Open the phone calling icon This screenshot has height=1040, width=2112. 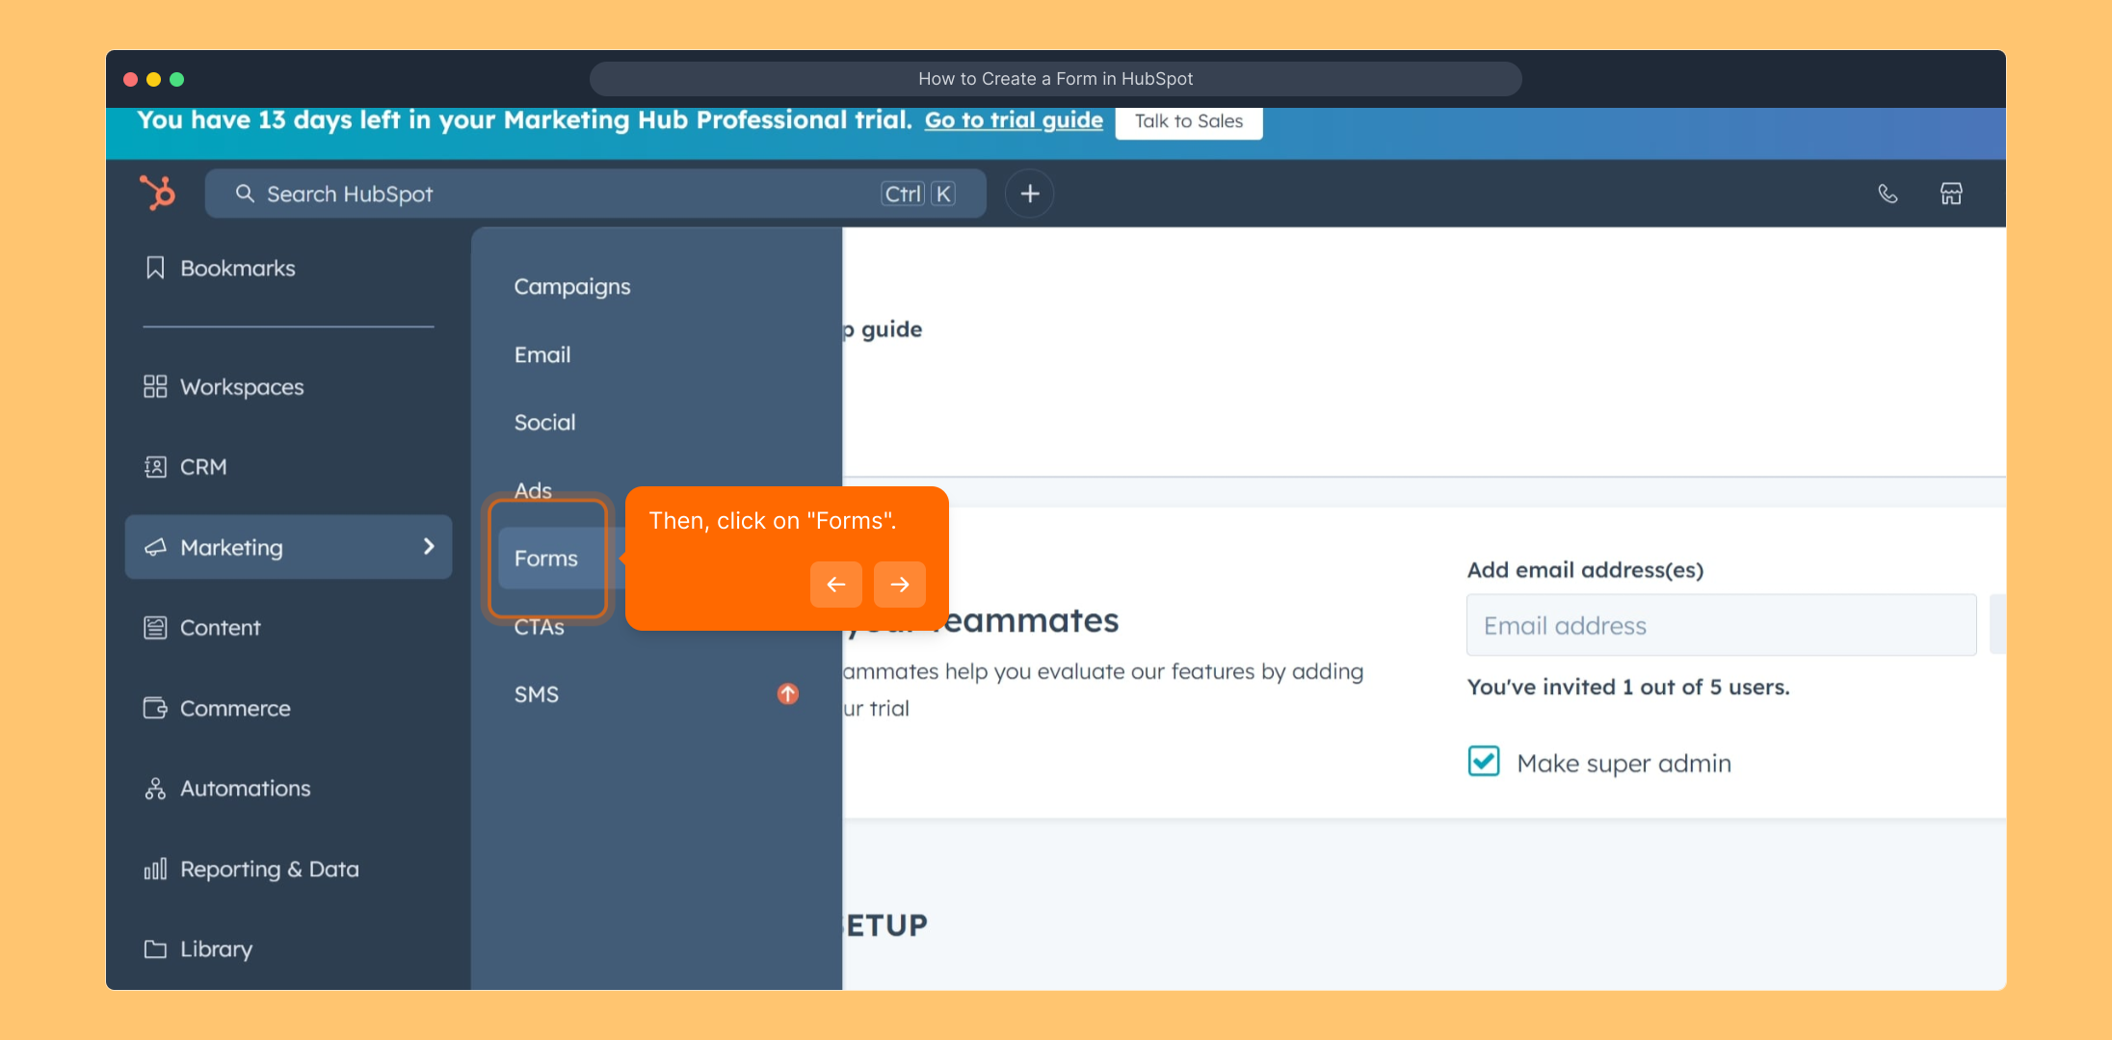point(1888,194)
